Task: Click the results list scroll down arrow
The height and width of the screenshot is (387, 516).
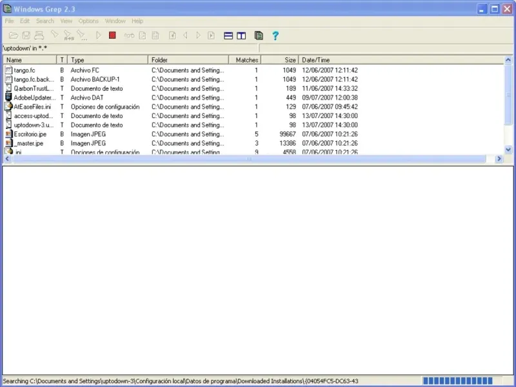Action: click(508, 150)
